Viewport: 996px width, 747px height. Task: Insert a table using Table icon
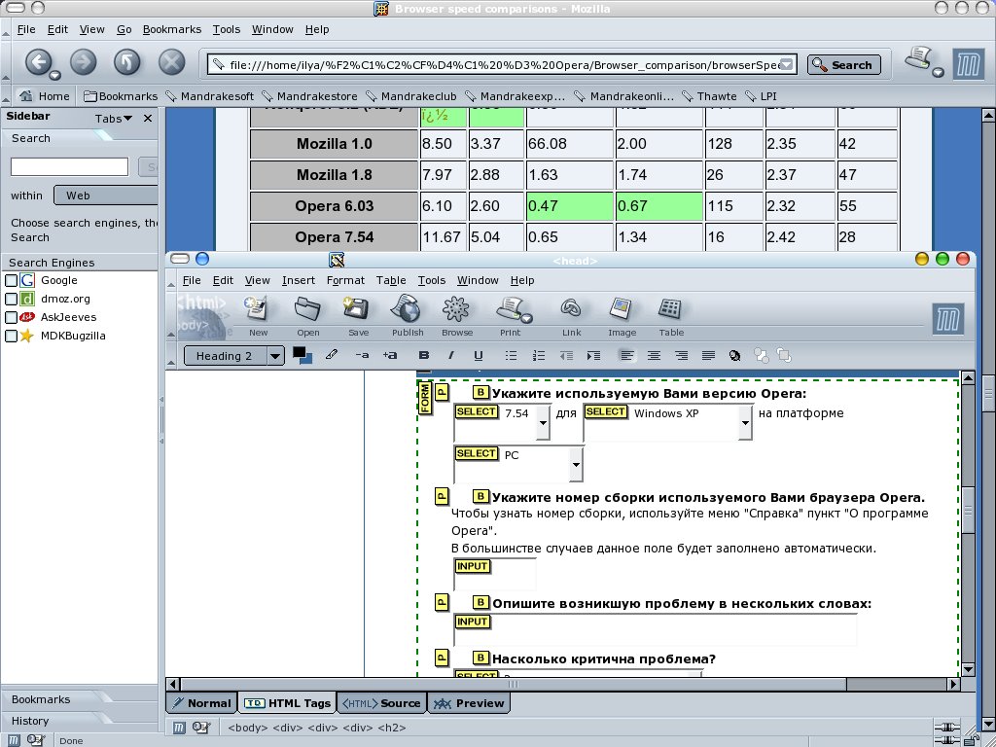pyautogui.click(x=670, y=312)
